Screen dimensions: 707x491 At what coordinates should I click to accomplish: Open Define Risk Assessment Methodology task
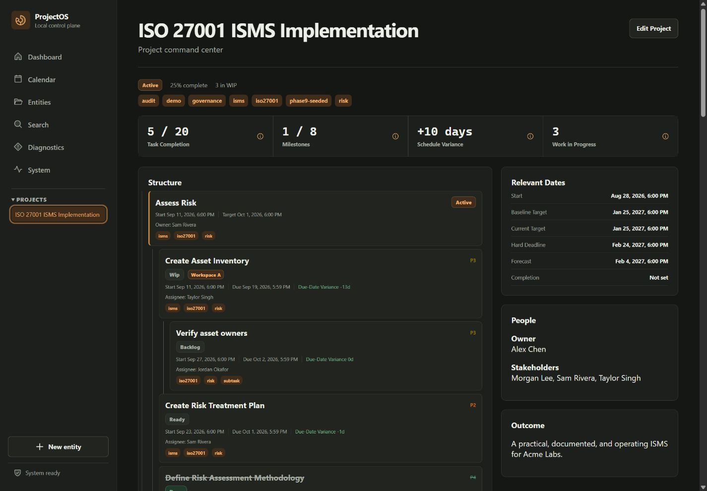pyautogui.click(x=235, y=478)
